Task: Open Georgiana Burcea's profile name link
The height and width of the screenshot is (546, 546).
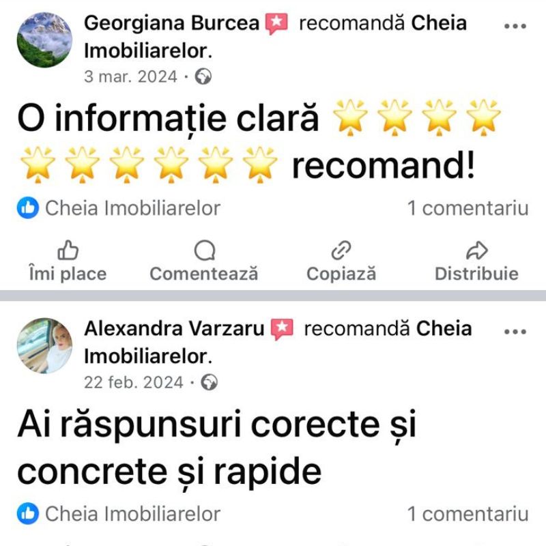Action: pos(172,23)
